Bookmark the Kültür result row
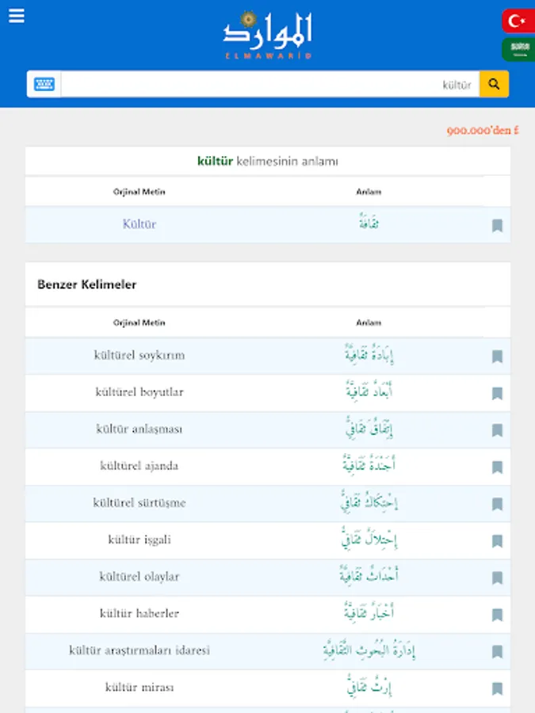 (x=497, y=226)
